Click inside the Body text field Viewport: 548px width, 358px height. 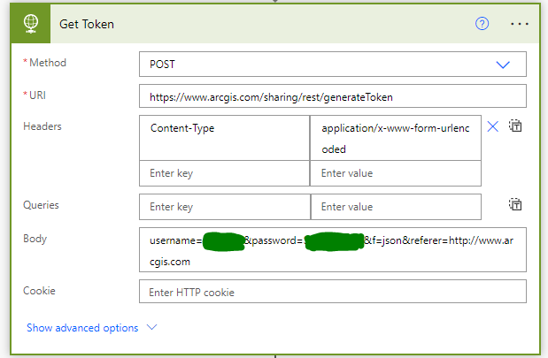332,251
